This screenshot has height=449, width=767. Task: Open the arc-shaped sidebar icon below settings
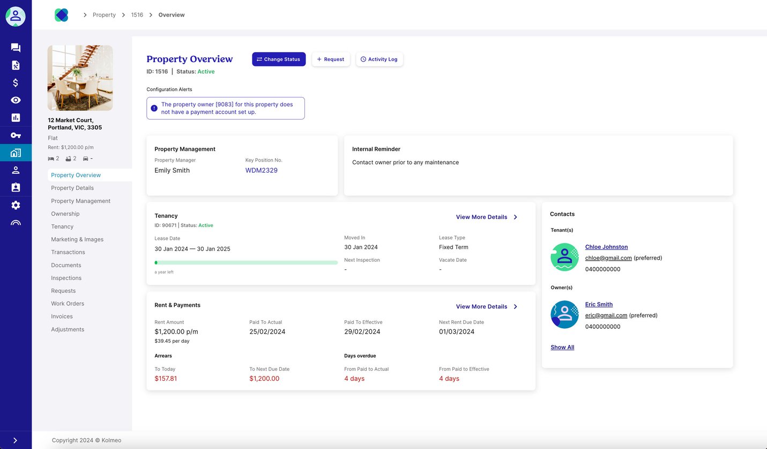point(16,223)
